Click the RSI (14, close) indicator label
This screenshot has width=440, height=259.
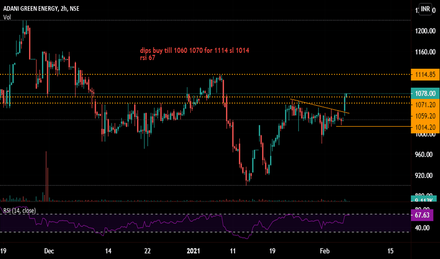[20, 210]
